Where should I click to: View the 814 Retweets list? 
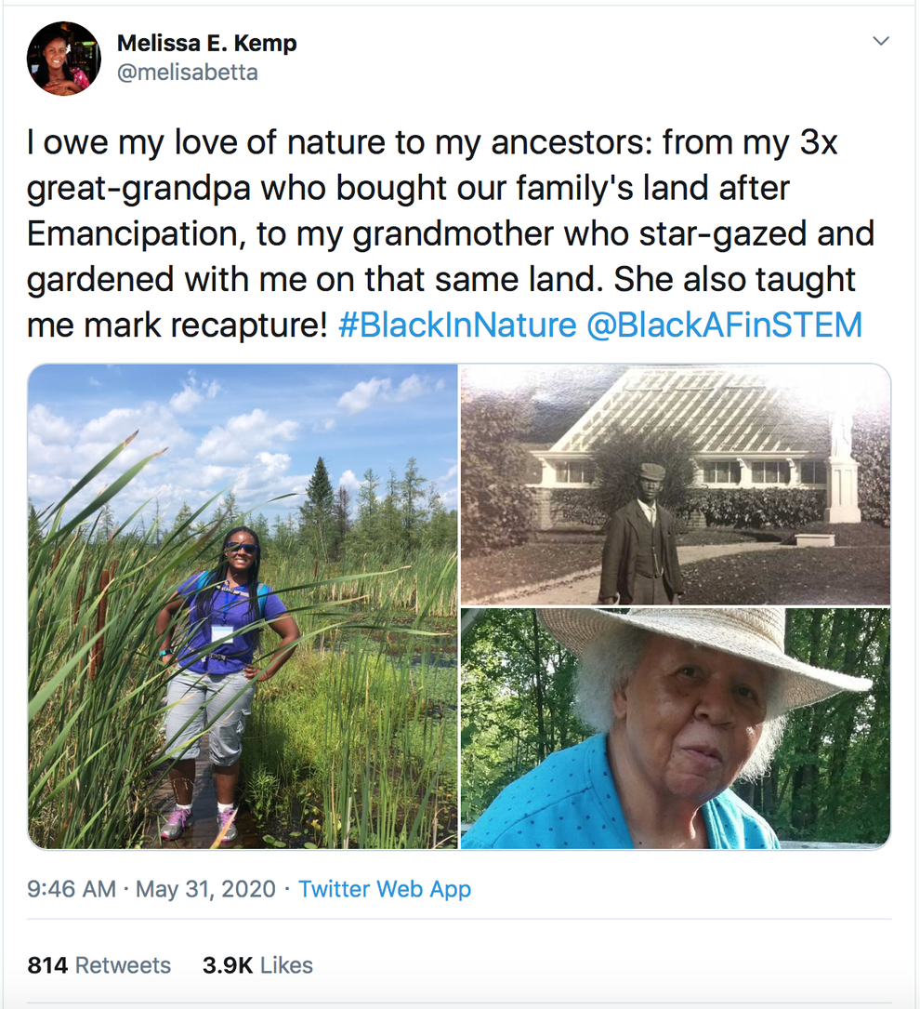point(99,965)
